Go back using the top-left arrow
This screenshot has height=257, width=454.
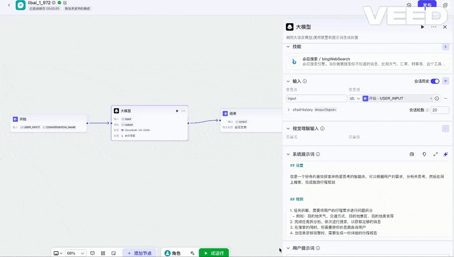click(9, 5)
